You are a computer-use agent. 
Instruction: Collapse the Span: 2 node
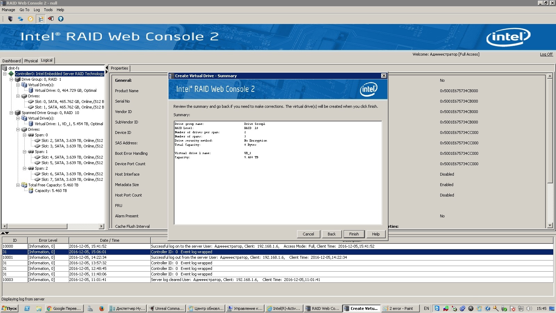(24, 168)
